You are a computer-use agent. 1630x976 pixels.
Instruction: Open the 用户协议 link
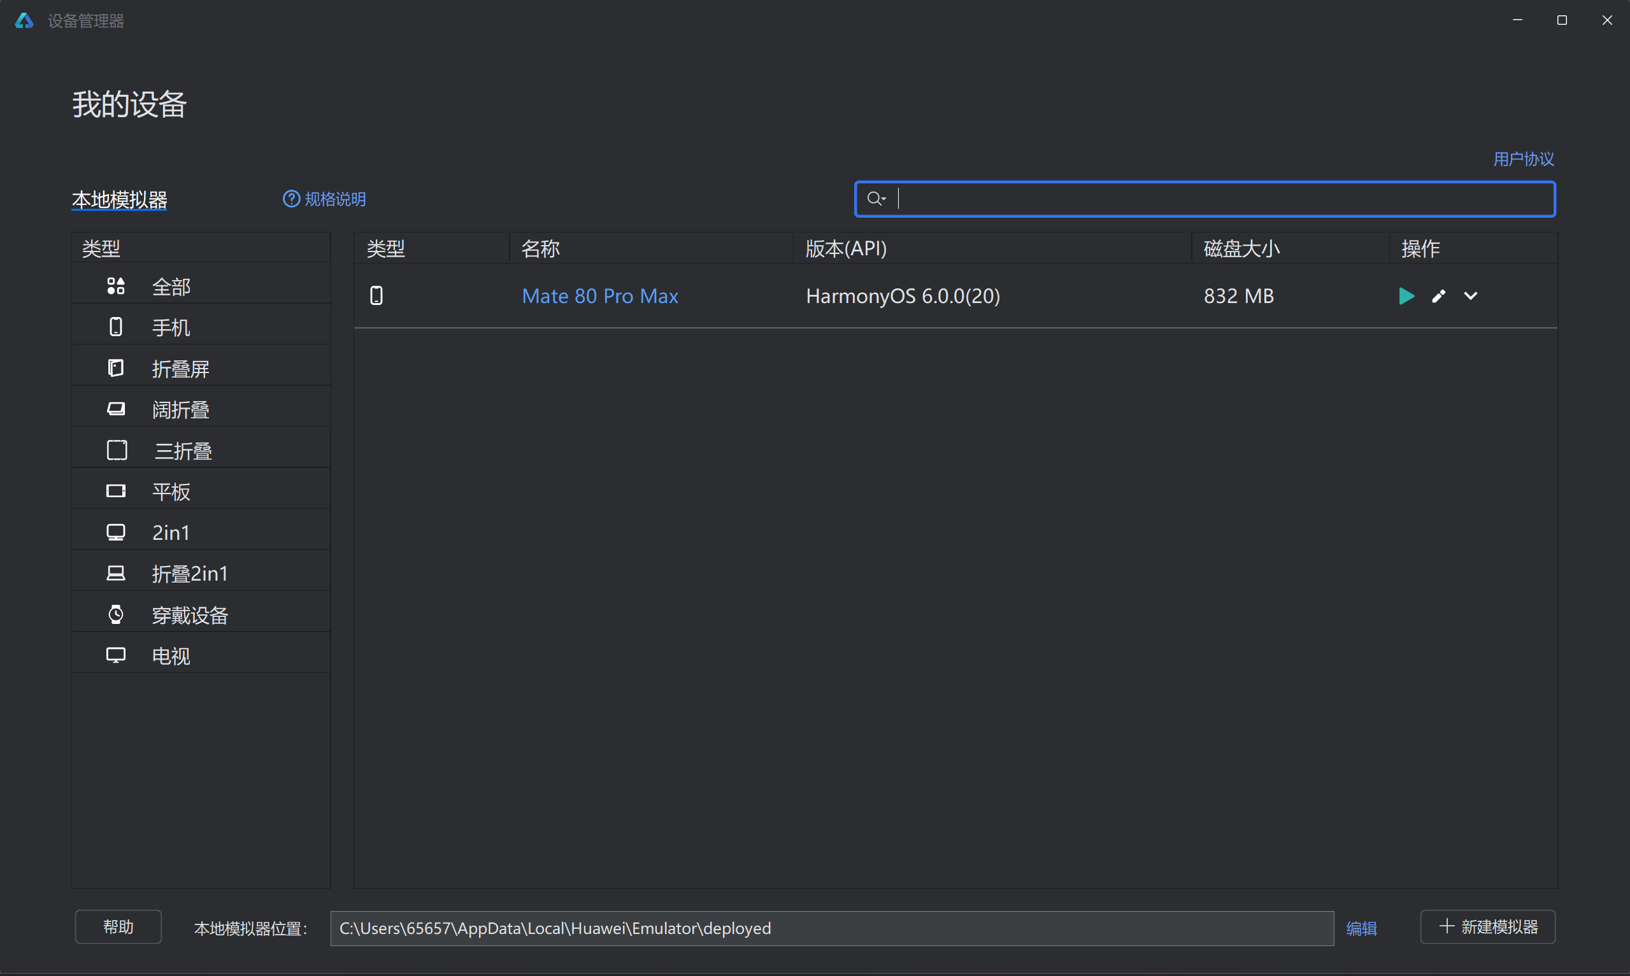point(1524,159)
